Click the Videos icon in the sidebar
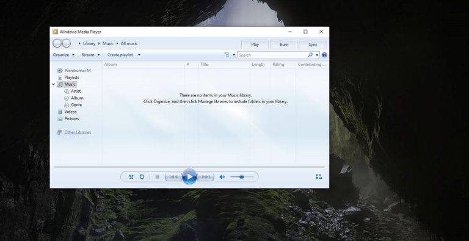Viewport: 469px width, 241px height. coord(60,112)
